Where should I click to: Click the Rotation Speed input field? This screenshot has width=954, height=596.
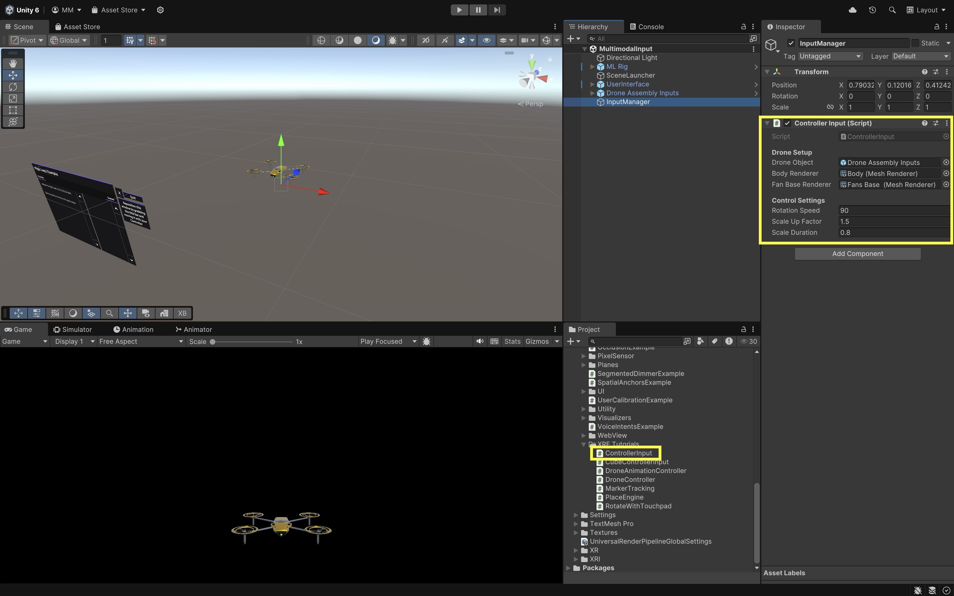893,211
